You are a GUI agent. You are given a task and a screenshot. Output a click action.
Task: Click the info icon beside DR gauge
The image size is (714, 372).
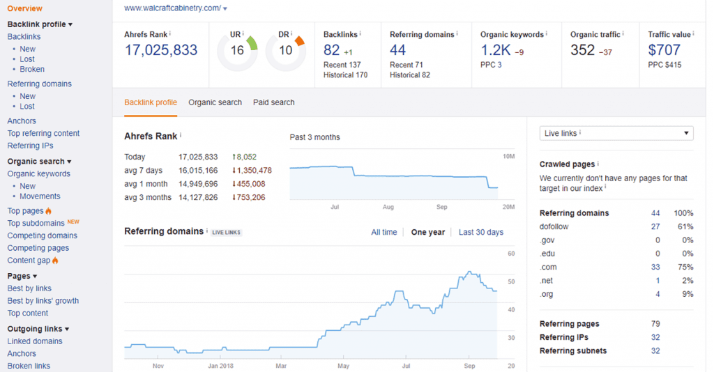coord(291,33)
